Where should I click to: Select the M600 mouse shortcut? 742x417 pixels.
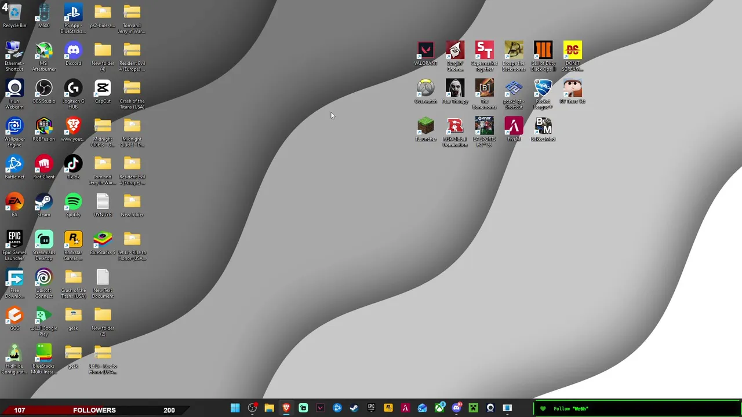(x=43, y=16)
